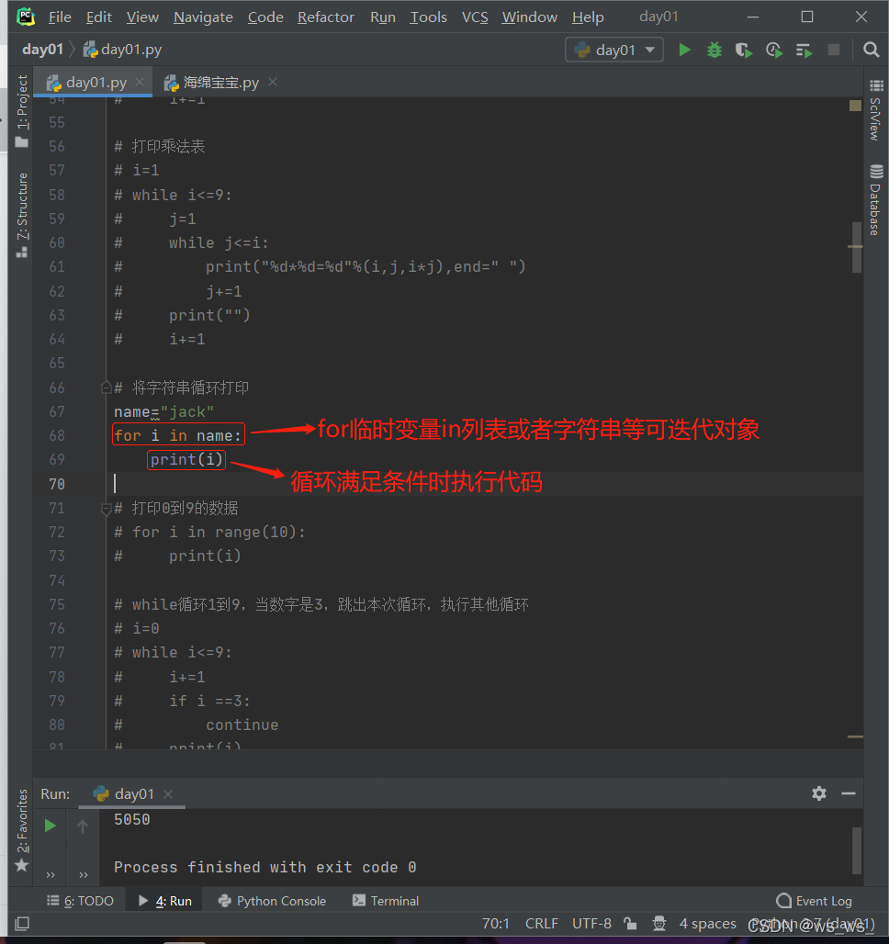Expand second Run panel overflow chevrons
The height and width of the screenshot is (944, 889).
coord(84,874)
